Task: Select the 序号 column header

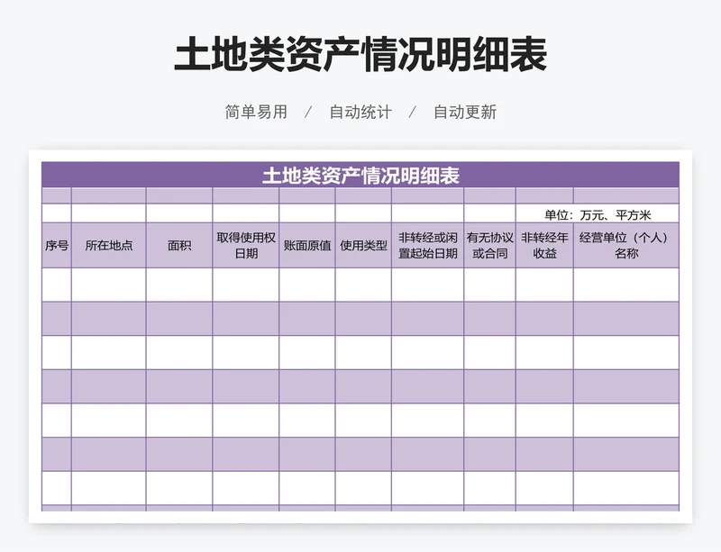Action: 57,246
